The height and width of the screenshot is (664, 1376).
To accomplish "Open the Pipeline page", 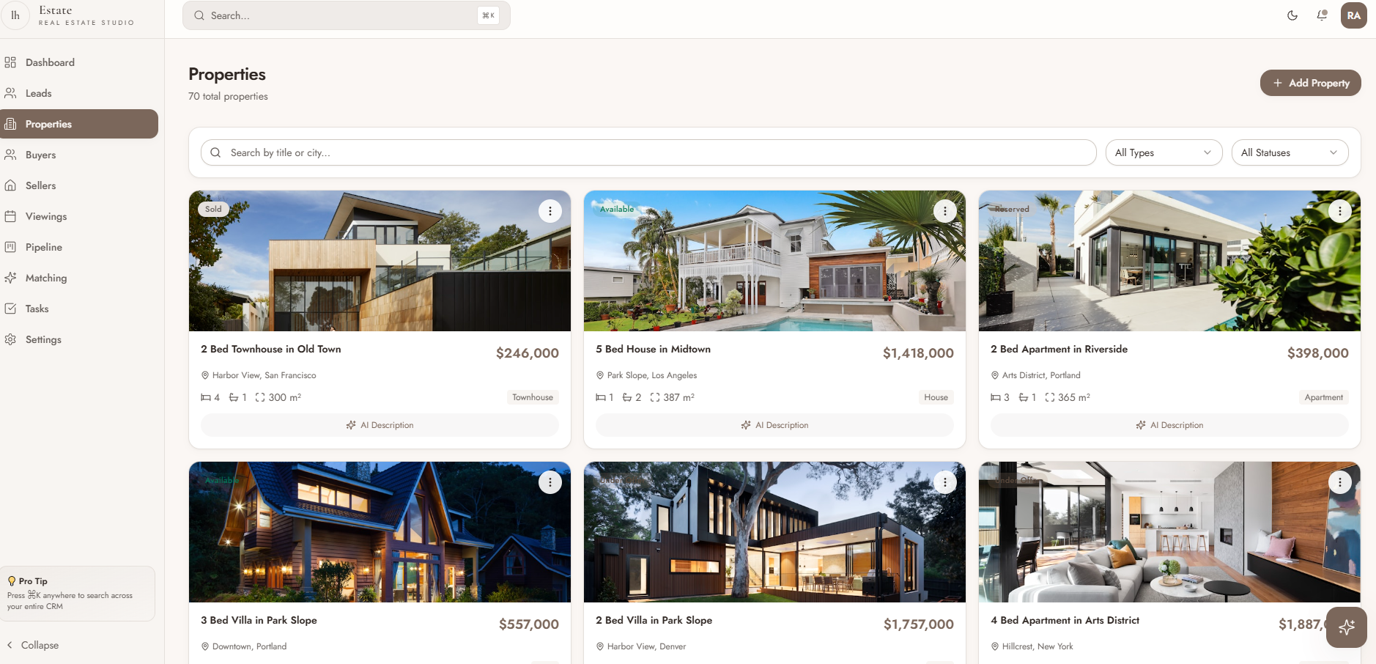I will coord(79,247).
